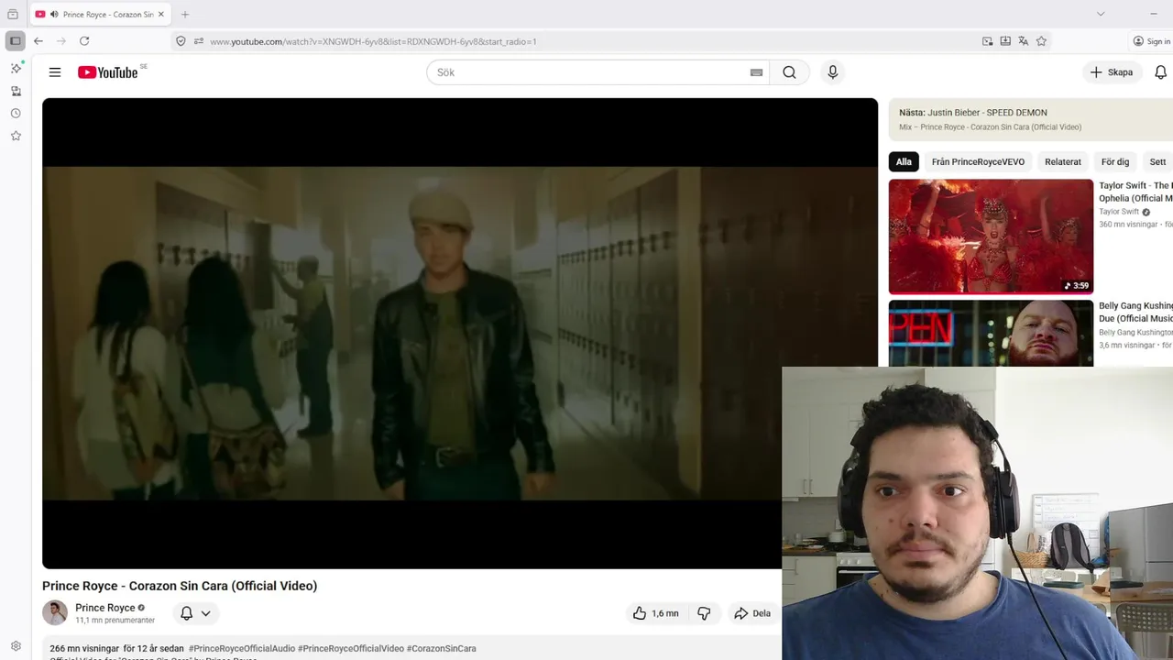The height and width of the screenshot is (660, 1173).
Task: Open hashtag #CorazonSinCara
Action: (442, 648)
